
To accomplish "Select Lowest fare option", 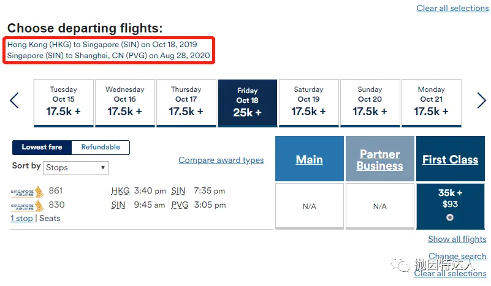I will point(42,148).
